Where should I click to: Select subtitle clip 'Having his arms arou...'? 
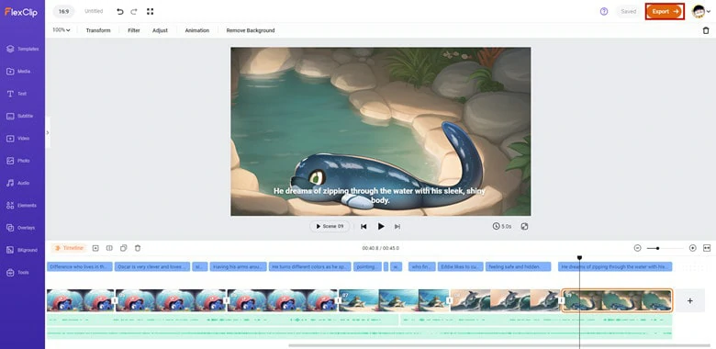[238, 266]
